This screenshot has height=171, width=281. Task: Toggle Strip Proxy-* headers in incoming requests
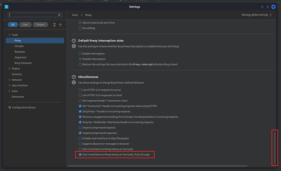80,111
